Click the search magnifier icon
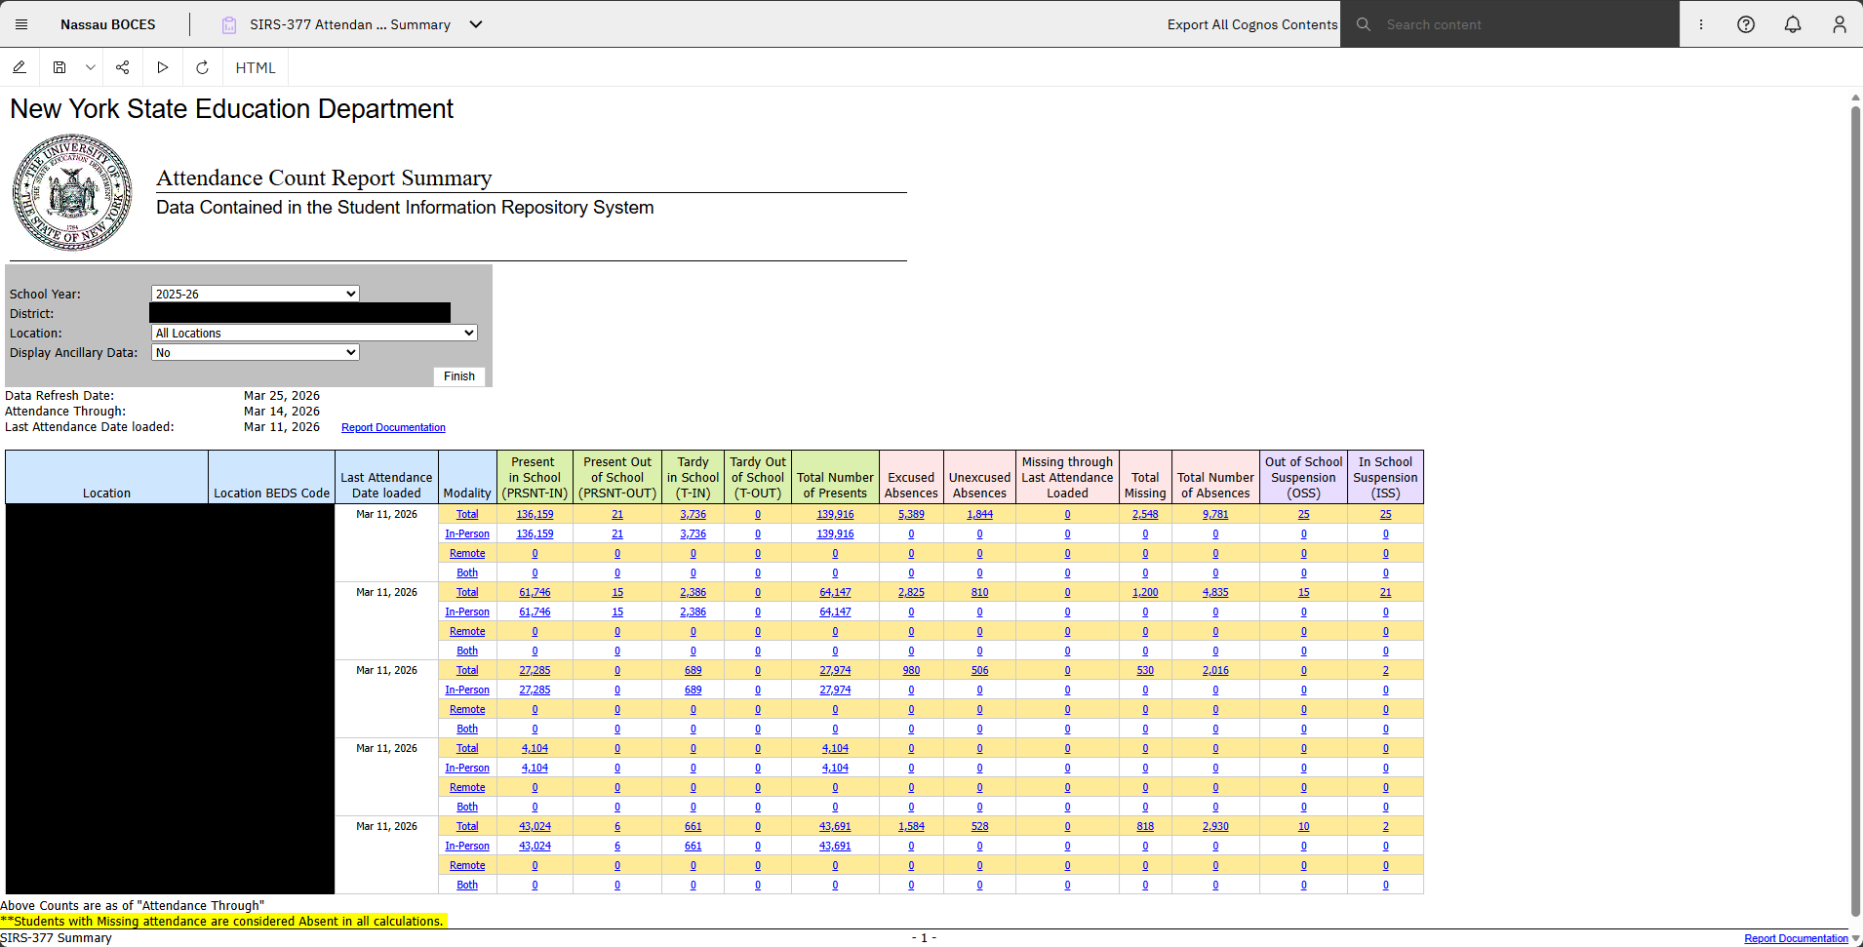1863x947 pixels. (x=1364, y=24)
